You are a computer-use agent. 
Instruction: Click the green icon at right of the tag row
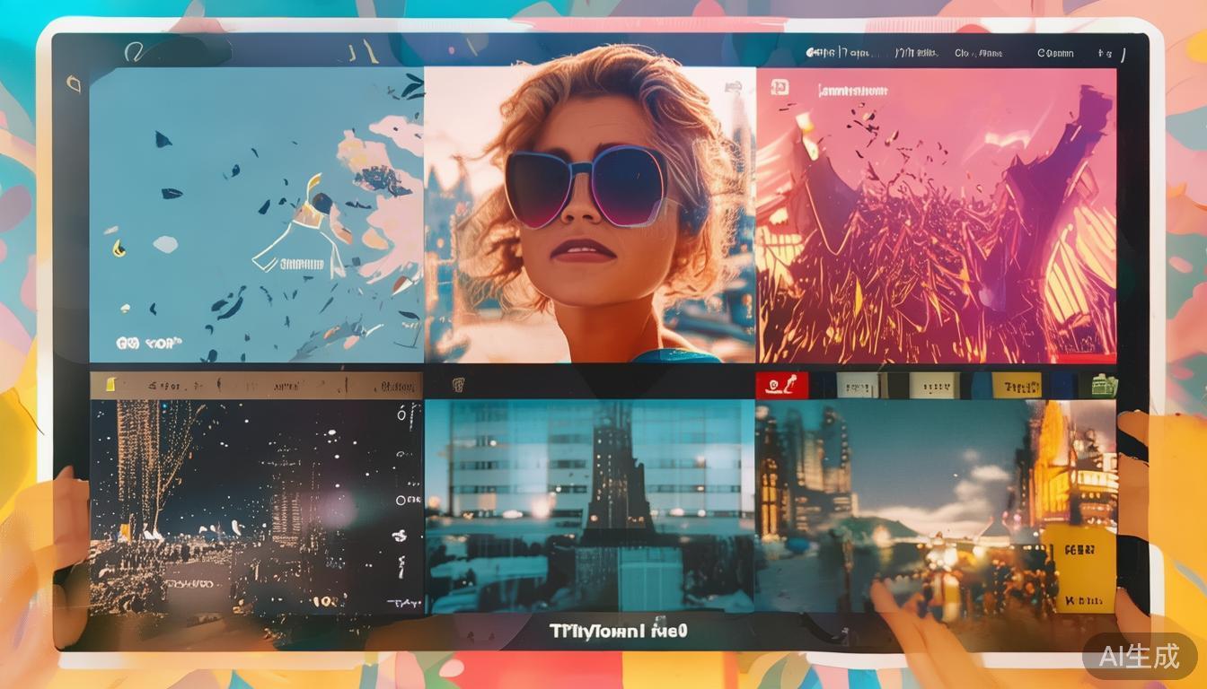coord(1104,385)
